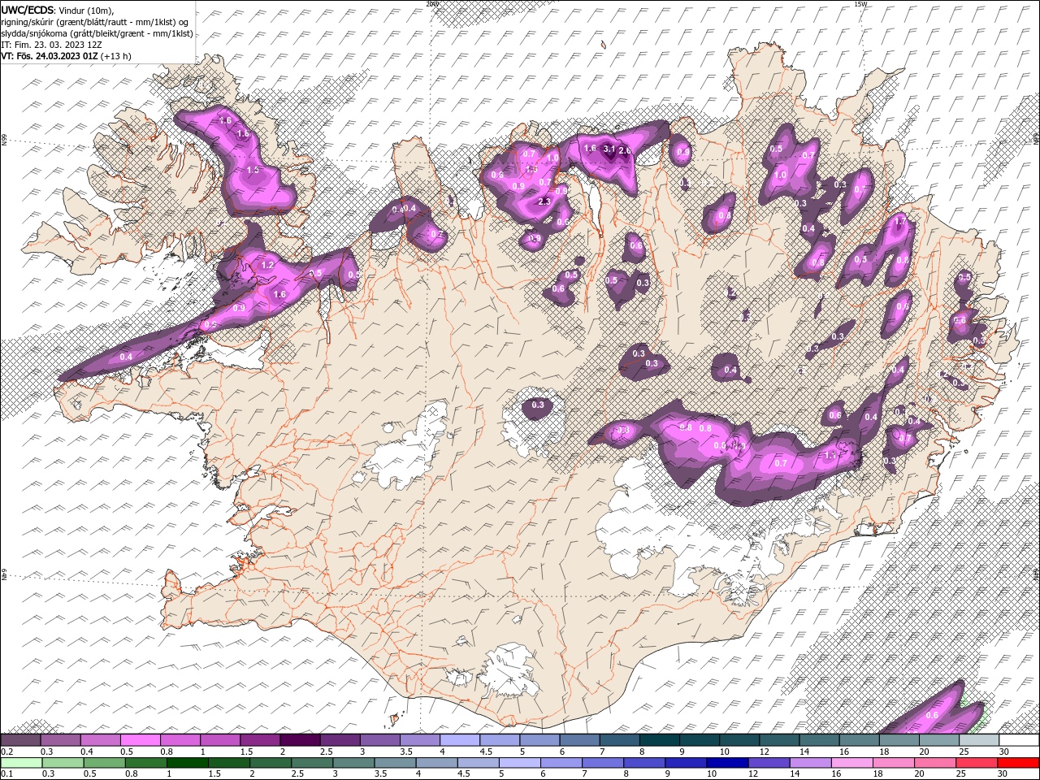This screenshot has width=1040, height=780.
Task: Select lower scale violet swatch 12 to 14
Action: (x=768, y=762)
